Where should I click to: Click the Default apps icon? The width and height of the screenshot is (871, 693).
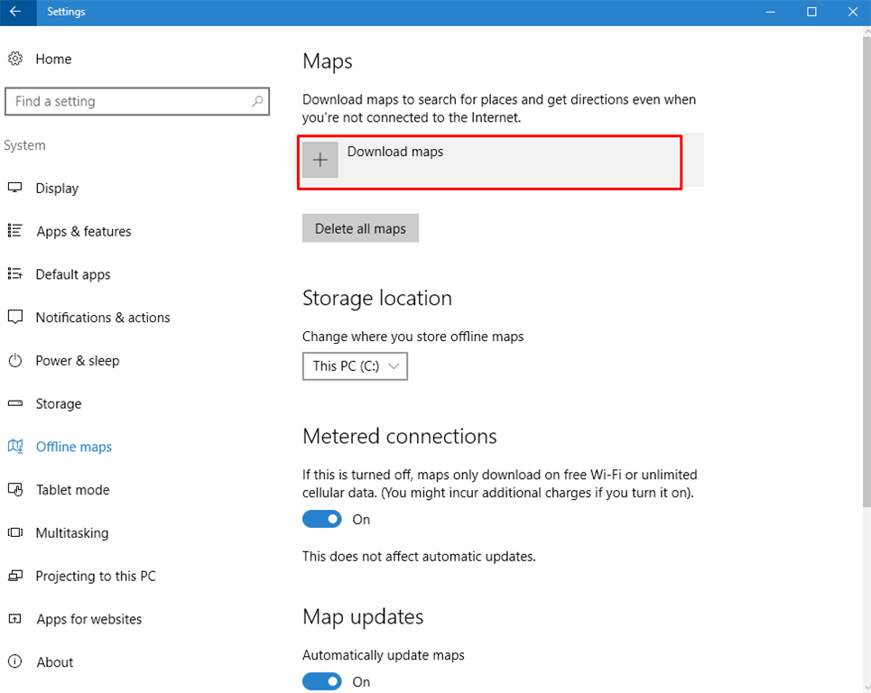pos(15,274)
